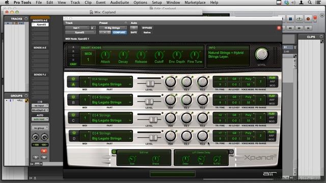This screenshot has height=183, width=326.
Task: Open the CLIPS list menu arrow
Action: pyautogui.click(x=321, y=37)
